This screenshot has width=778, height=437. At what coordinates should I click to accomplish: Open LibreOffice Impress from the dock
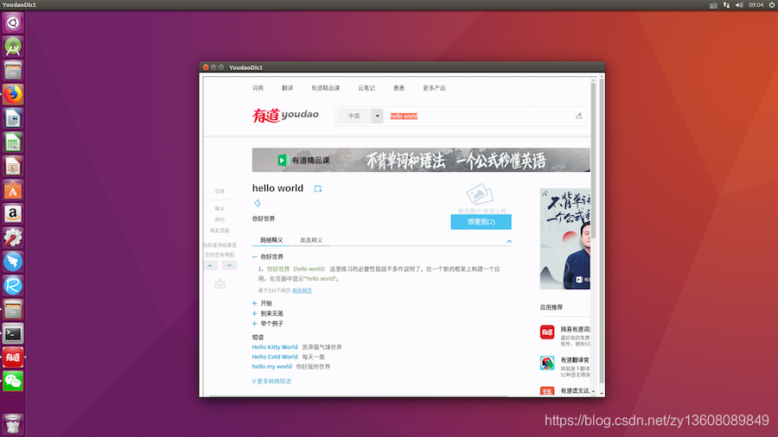pos(13,166)
